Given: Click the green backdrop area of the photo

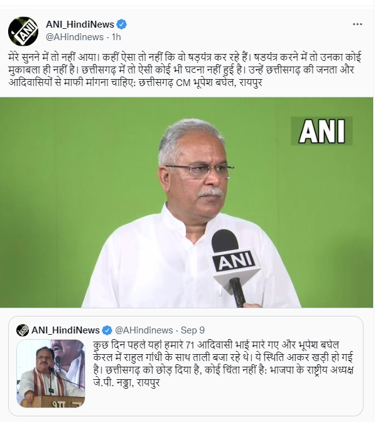Looking at the screenshot, I should pyautogui.click(x=67, y=202).
